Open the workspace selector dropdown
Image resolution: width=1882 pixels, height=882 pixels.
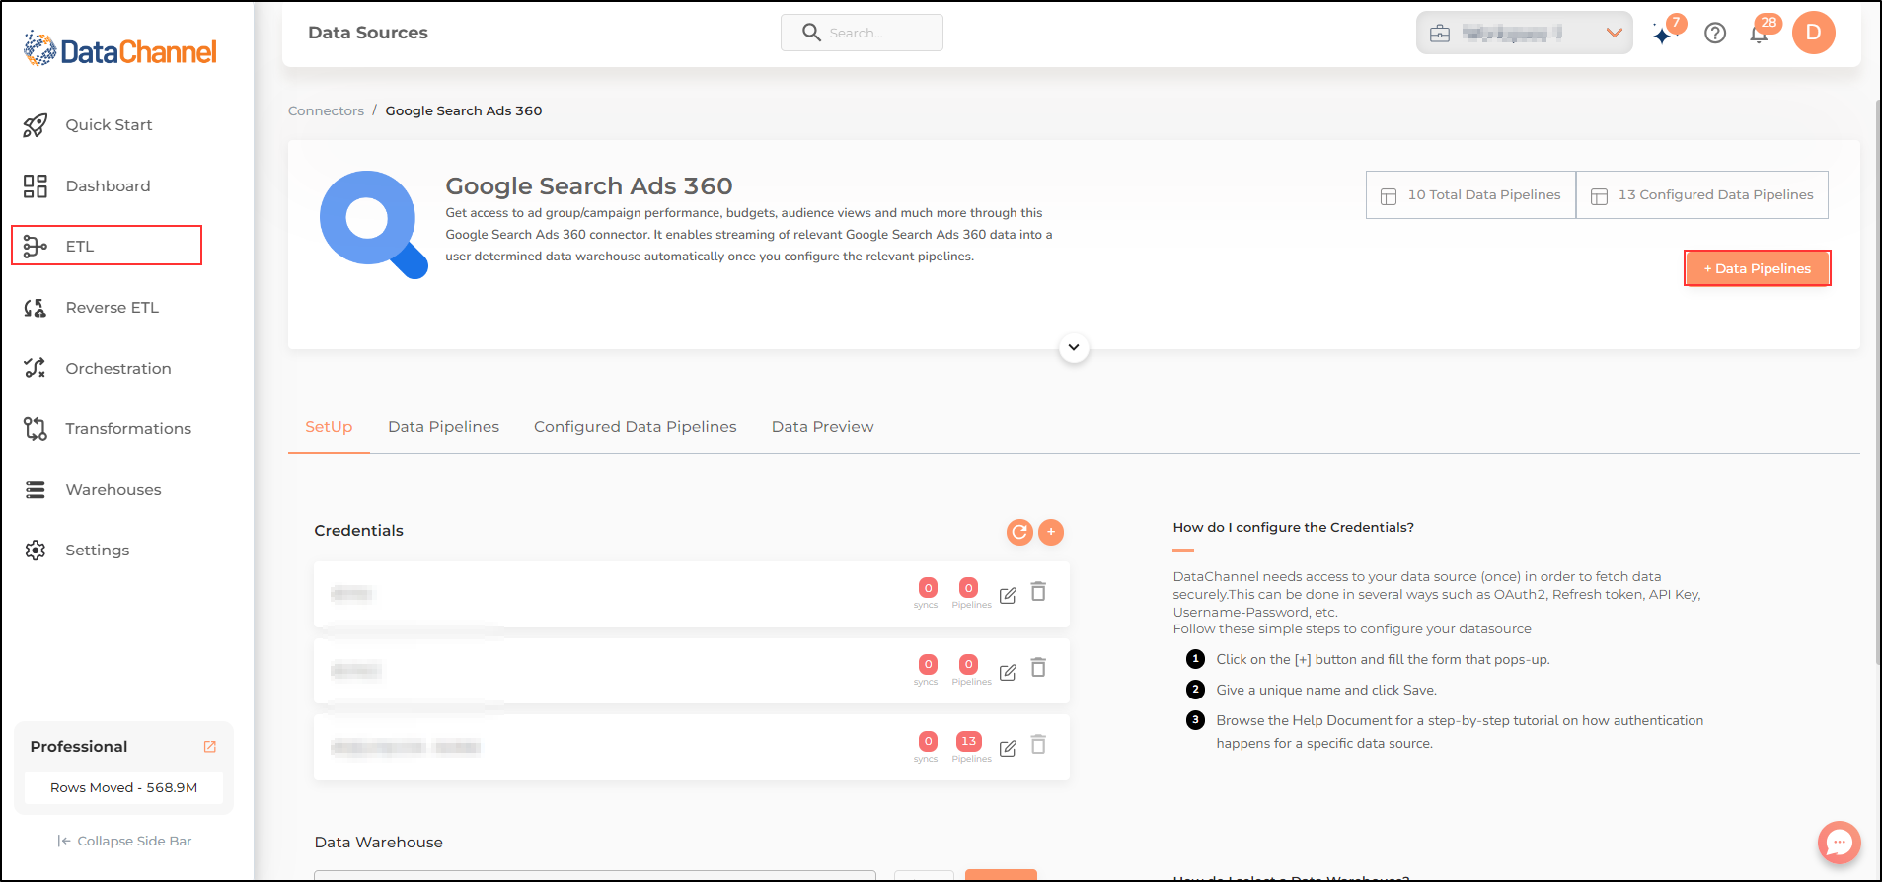coord(1524,33)
